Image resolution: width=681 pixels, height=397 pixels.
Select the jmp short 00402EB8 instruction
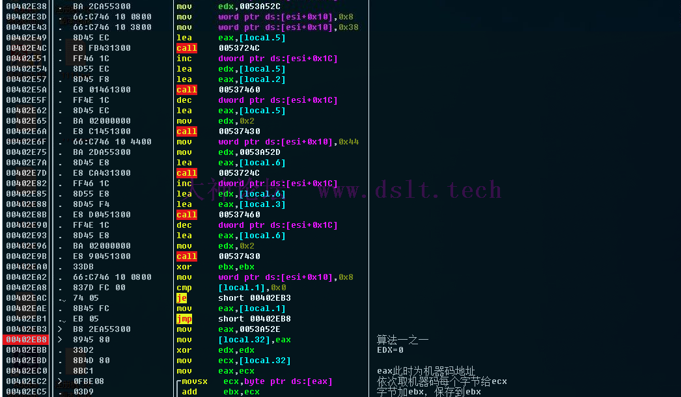pos(233,319)
